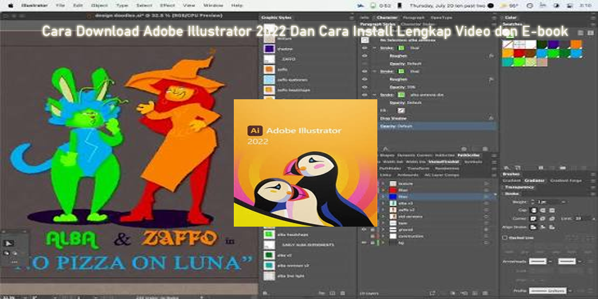The image size is (598, 299).
Task: Enable the Dashed Line checkbox
Action: 505,237
